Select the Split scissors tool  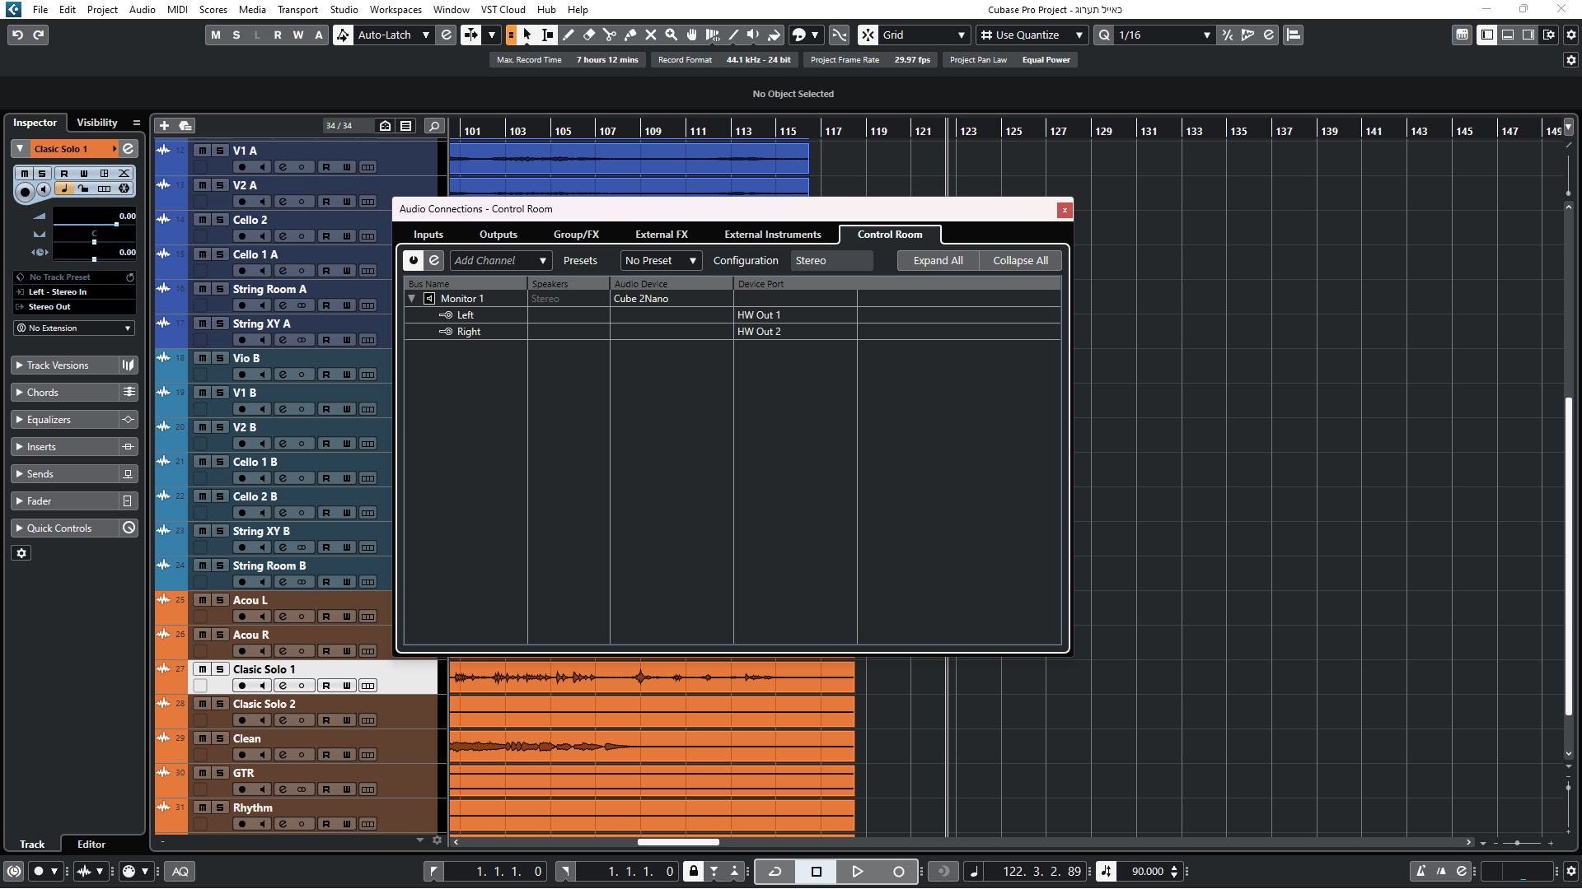click(x=610, y=35)
